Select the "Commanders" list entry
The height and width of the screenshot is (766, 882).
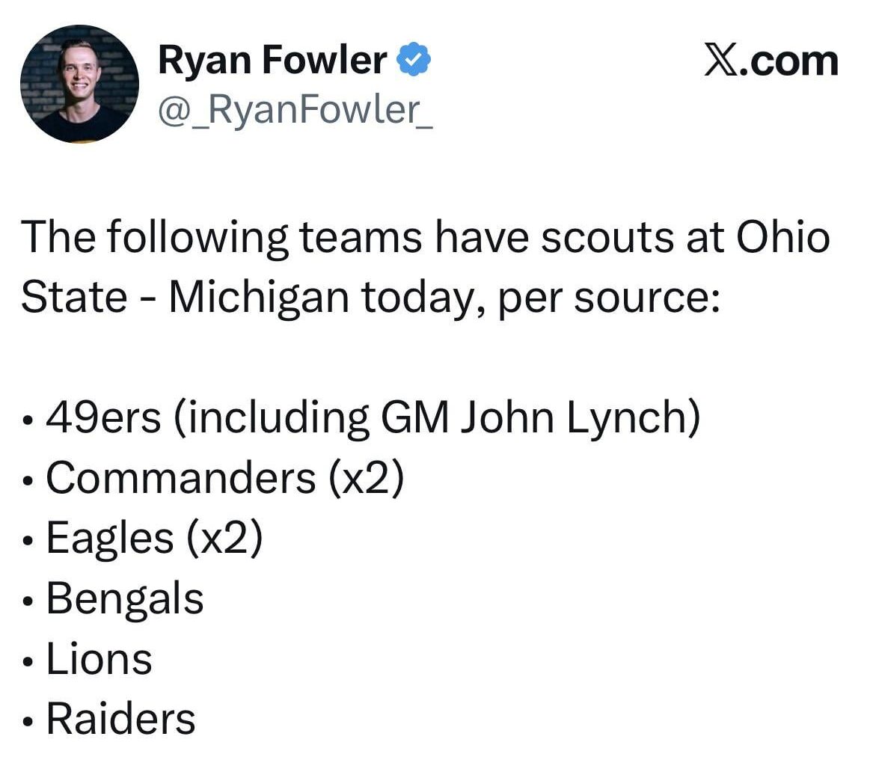[180, 478]
